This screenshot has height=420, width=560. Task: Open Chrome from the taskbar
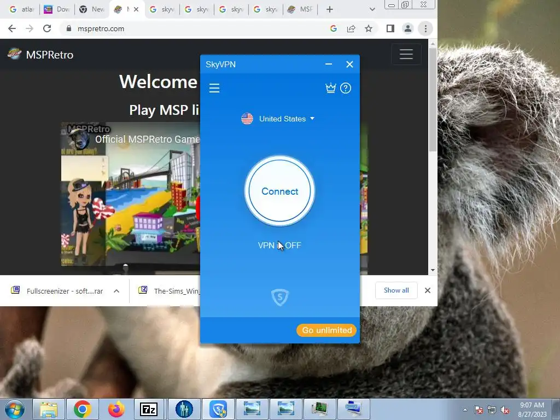tap(83, 409)
